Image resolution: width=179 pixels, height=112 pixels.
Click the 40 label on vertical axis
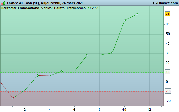point(168,44)
